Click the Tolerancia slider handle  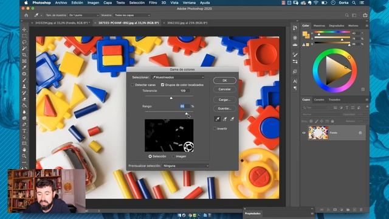pyautogui.click(x=171, y=98)
